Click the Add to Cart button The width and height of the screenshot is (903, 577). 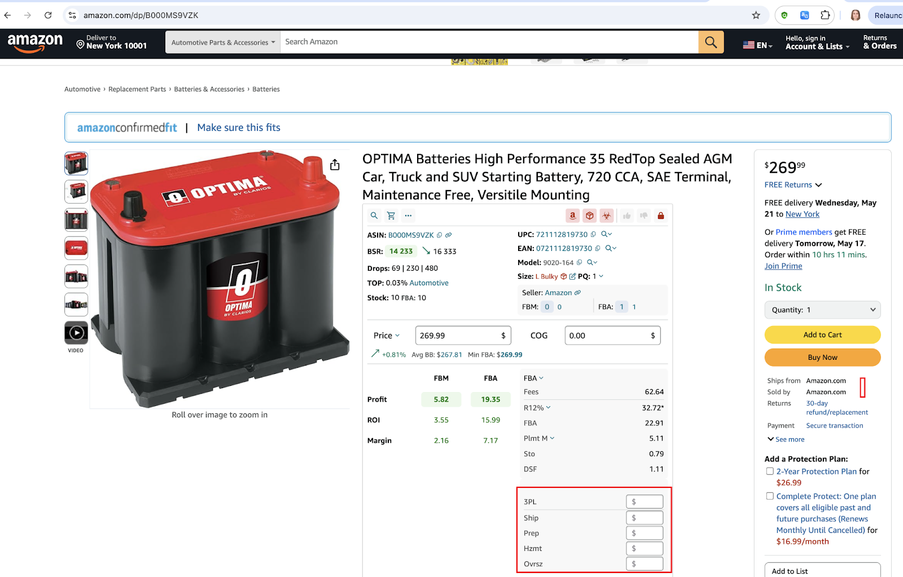click(822, 334)
